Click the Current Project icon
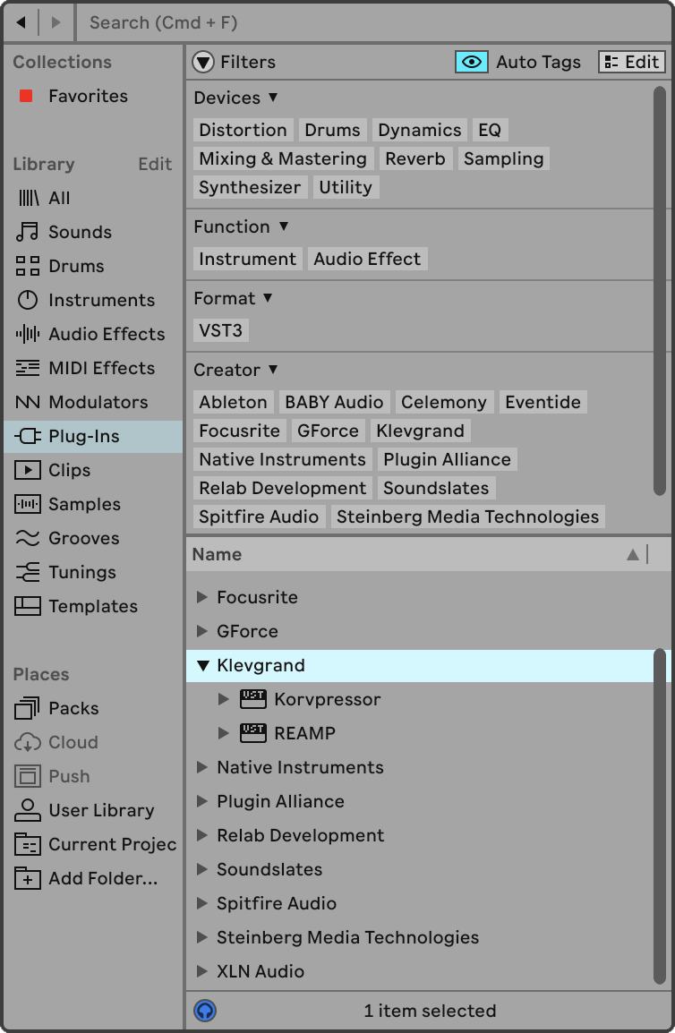Screen dimensions: 675x1033 [x=28, y=845]
